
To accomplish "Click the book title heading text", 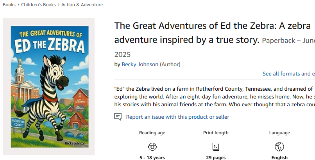I will pos(187,33).
